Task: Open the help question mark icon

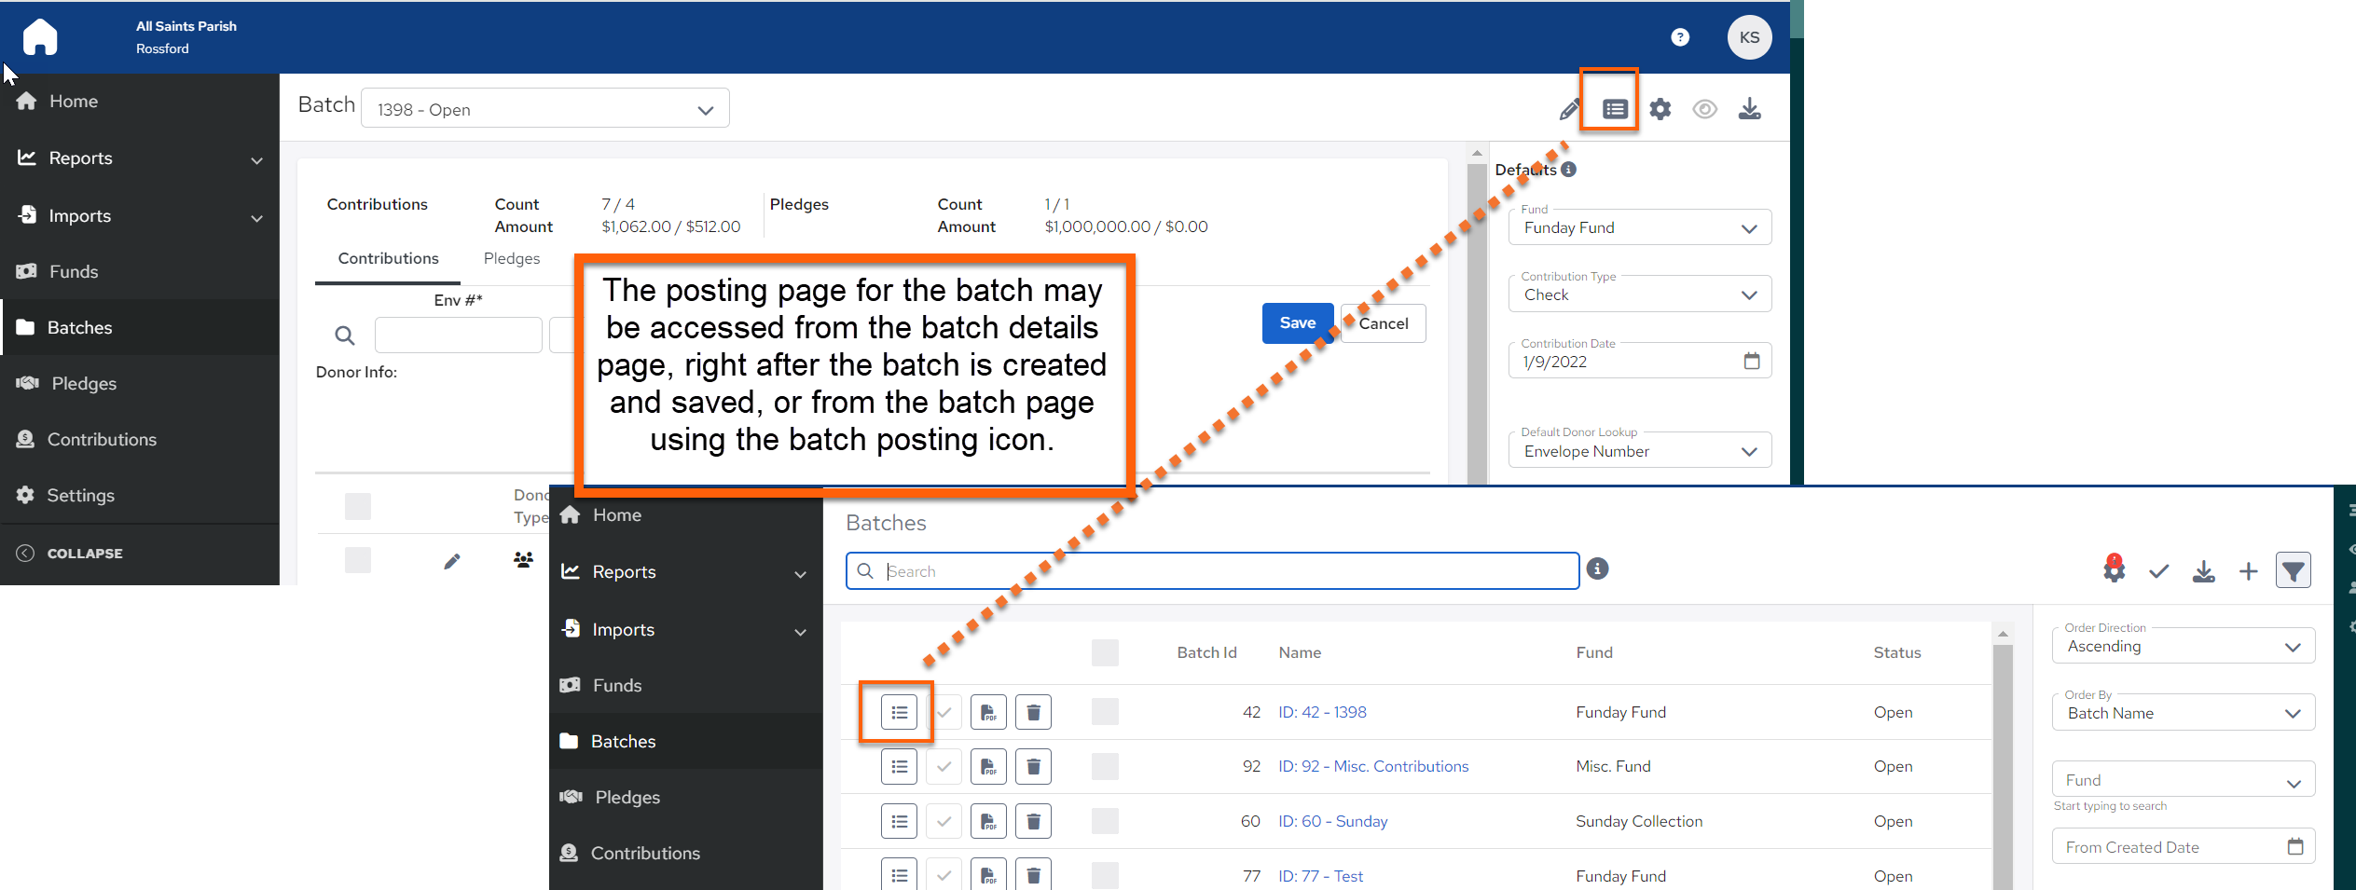Action: (x=1680, y=37)
